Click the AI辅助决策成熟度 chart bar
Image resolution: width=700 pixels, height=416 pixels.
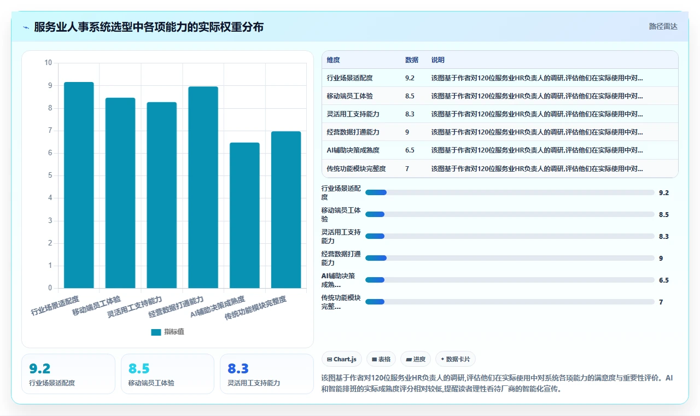click(244, 215)
